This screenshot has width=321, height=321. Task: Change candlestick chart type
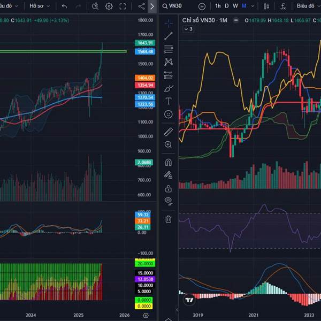266,6
